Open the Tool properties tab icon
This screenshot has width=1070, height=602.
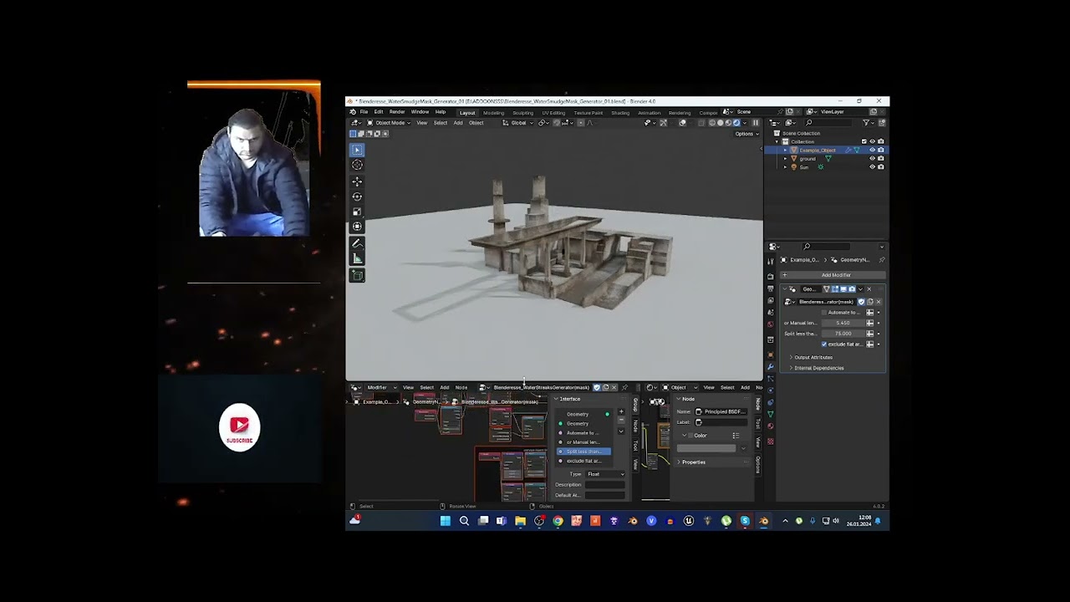coord(771,262)
